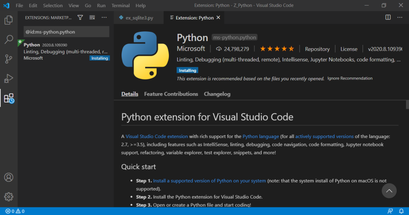Click the extensions search input field
Image resolution: width=409 pixels, height=215 pixels.
(x=66, y=32)
